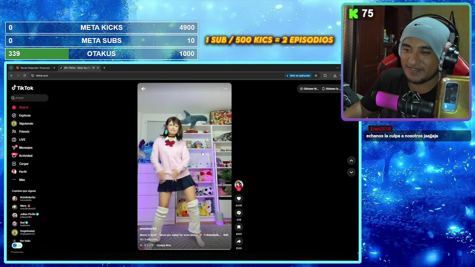
Task: Close the TikTok browser tab
Action: point(98,68)
